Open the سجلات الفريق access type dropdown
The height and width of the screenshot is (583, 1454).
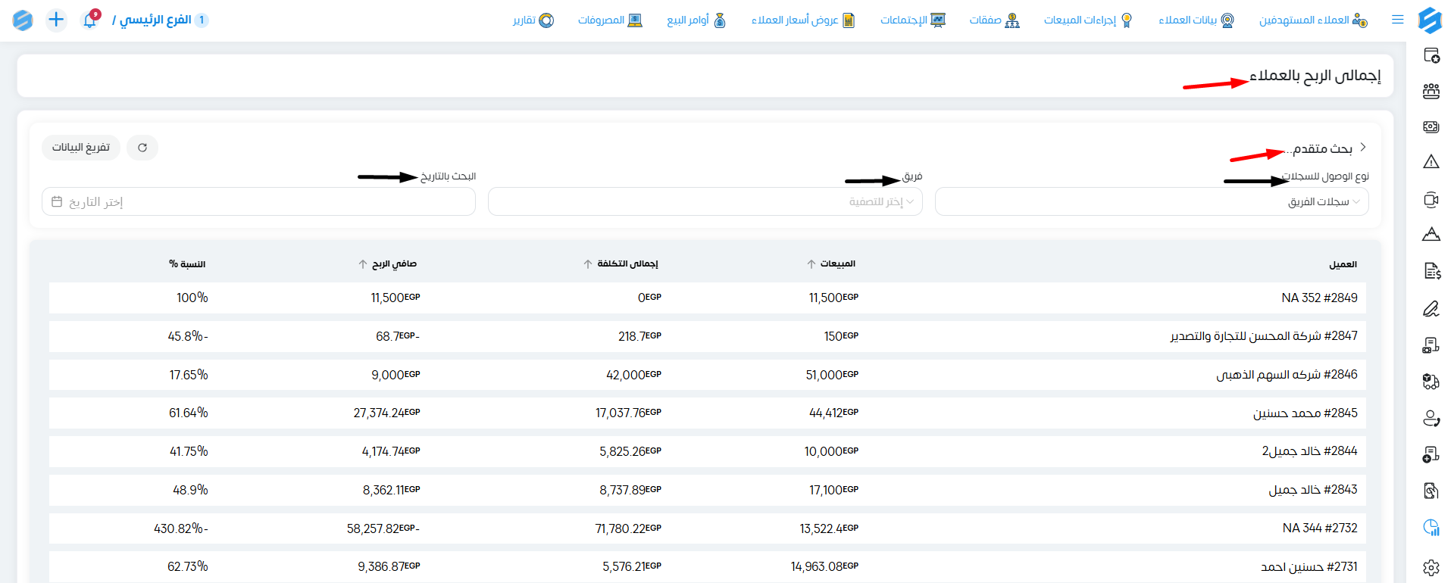click(x=1152, y=201)
